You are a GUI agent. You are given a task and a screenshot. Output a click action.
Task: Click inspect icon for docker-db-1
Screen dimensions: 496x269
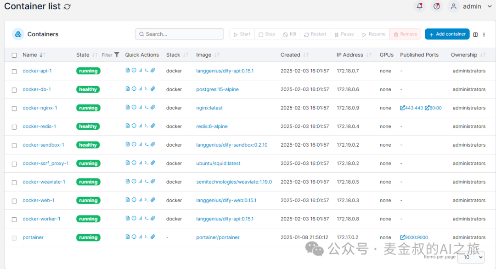click(x=134, y=89)
